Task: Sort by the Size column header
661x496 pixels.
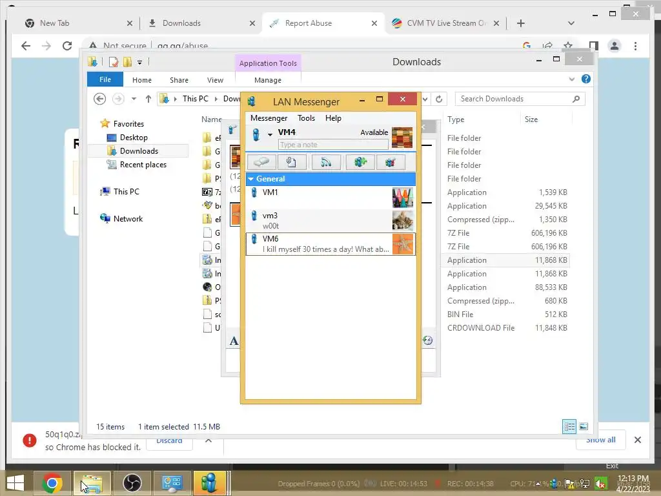Action: pos(531,119)
